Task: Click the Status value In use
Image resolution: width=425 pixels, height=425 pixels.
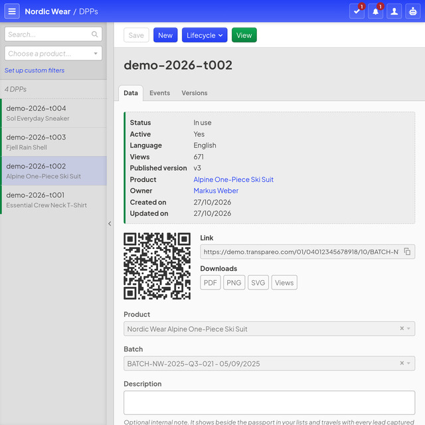Action: click(202, 122)
